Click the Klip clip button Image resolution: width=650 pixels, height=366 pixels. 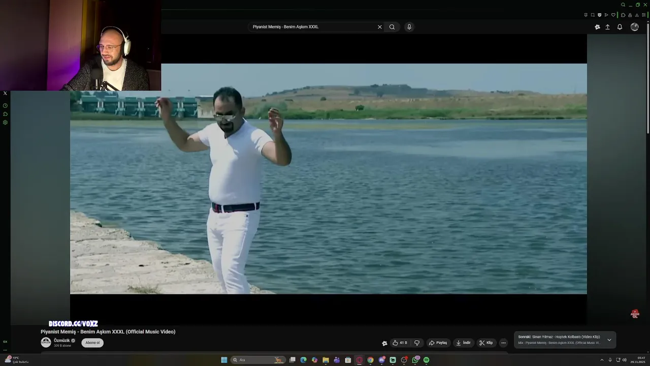pos(486,343)
